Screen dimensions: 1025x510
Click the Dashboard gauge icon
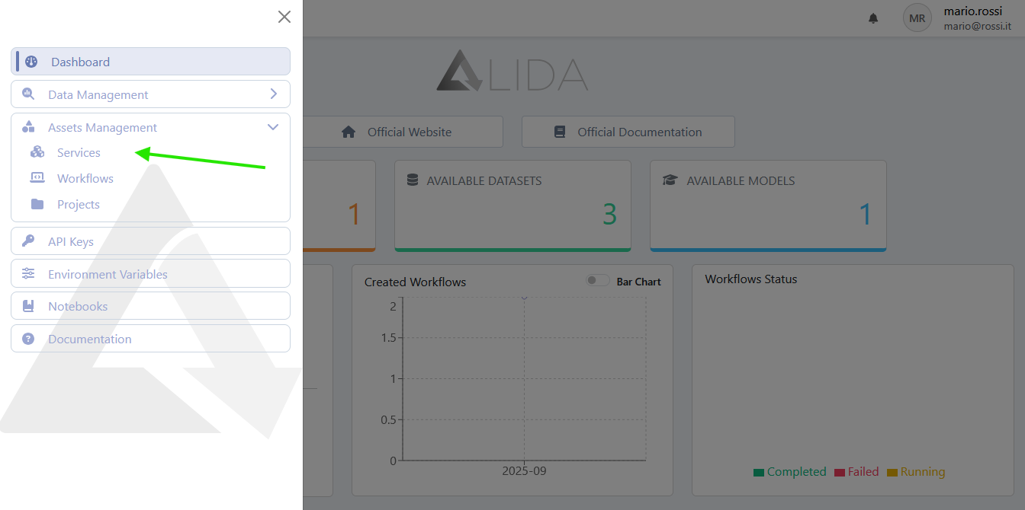[31, 62]
